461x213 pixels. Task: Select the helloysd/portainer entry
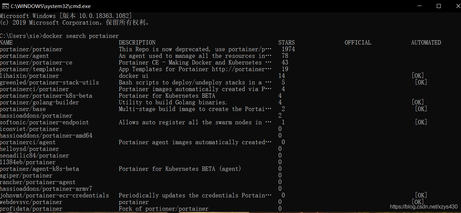point(30,149)
